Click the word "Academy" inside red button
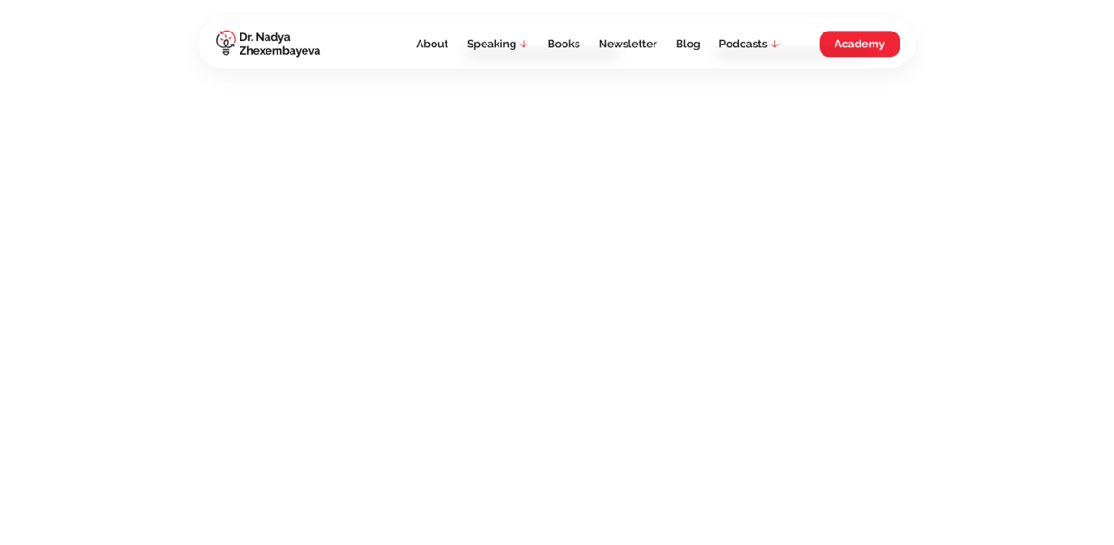Viewport: 1114px width, 545px height. [x=859, y=44]
